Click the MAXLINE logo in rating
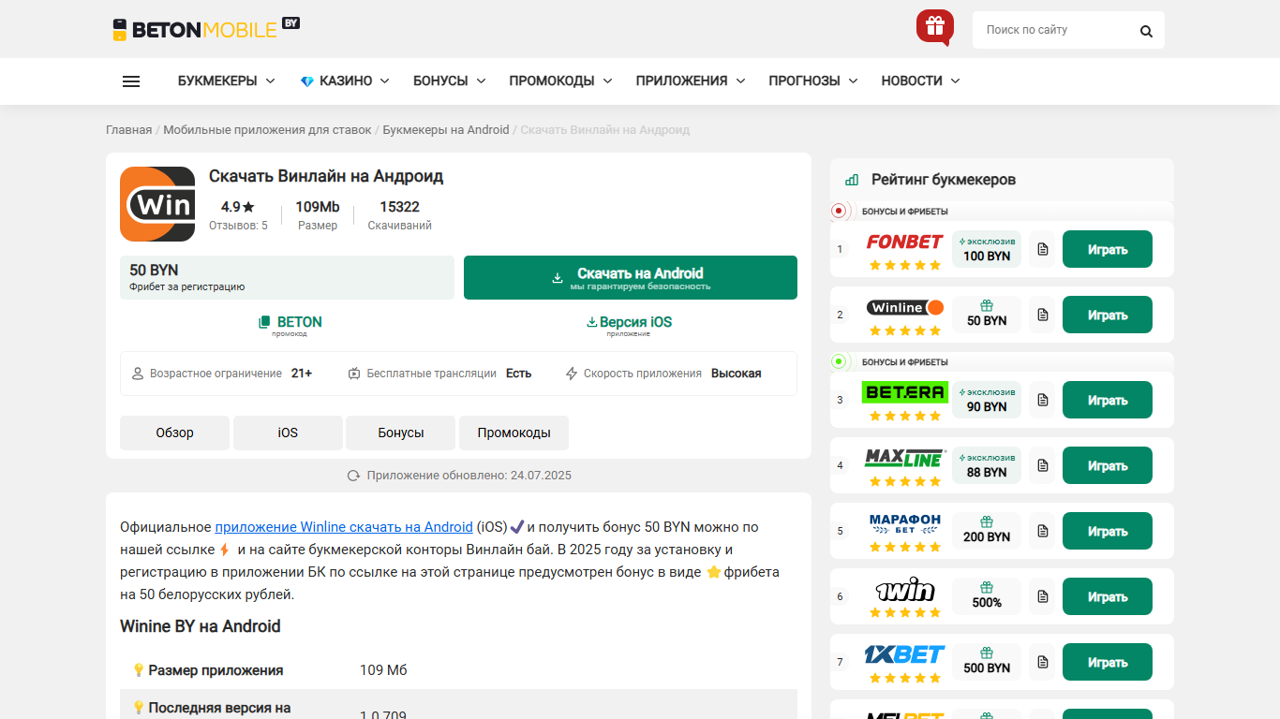Viewport: 1280px width, 719px height. 904,458
